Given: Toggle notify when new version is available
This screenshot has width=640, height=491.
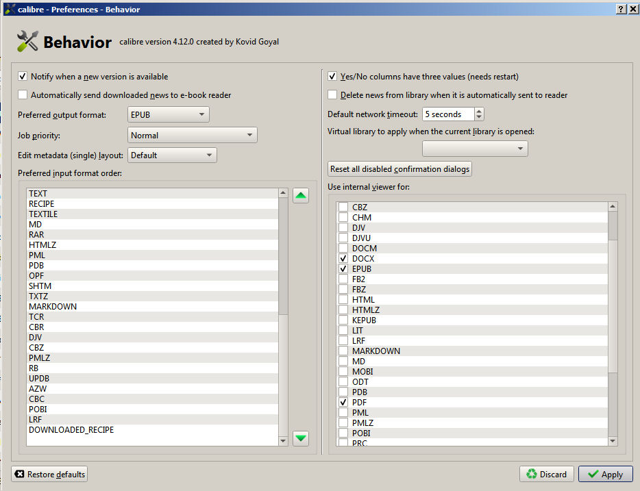Looking at the screenshot, I should 23,76.
